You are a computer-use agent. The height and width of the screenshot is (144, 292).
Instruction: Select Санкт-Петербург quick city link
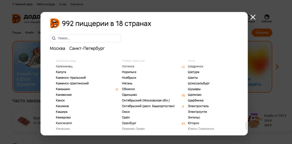pyautogui.click(x=87, y=48)
